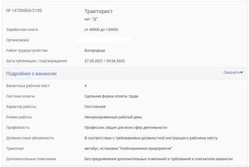Click vacancy number № 14700004/2109

(24, 10)
